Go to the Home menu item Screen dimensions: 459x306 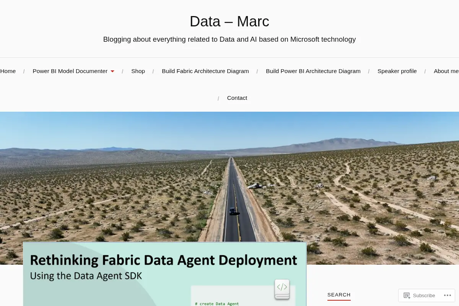click(8, 71)
